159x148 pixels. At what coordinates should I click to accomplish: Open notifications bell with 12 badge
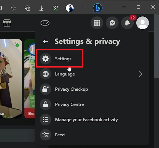point(127,23)
